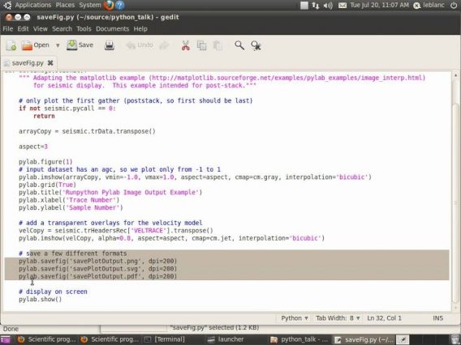Viewport: 461px width, 345px height.
Task: Click the Print icon in toolbar
Action: 109,45
